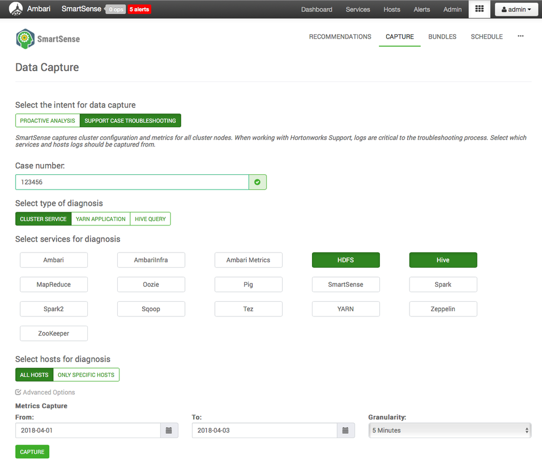
Task: Click the 5 alerts red badge
Action: coord(139,9)
